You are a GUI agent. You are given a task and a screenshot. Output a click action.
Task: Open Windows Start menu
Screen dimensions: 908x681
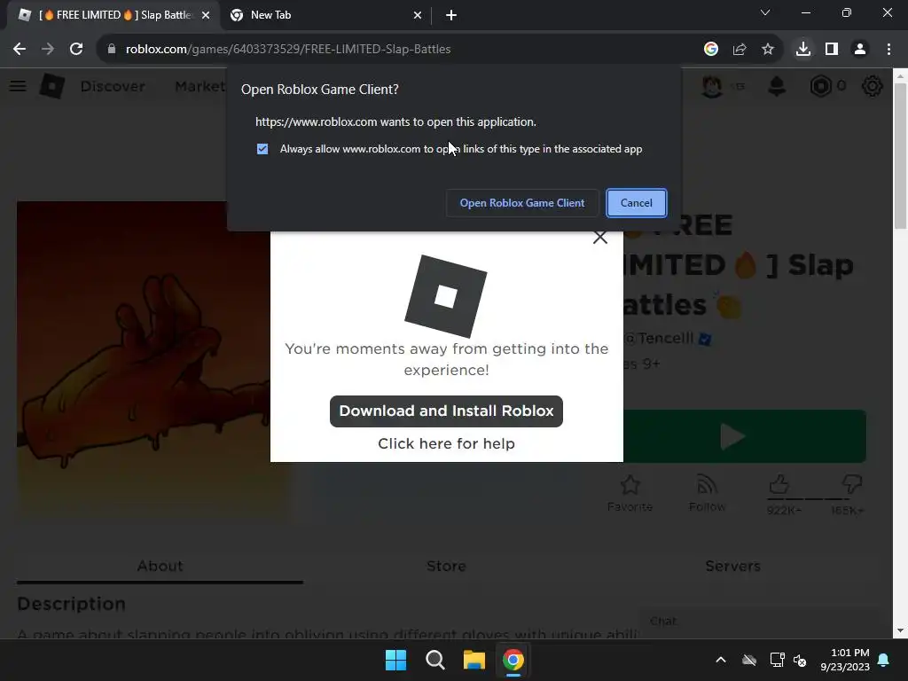coord(396,660)
